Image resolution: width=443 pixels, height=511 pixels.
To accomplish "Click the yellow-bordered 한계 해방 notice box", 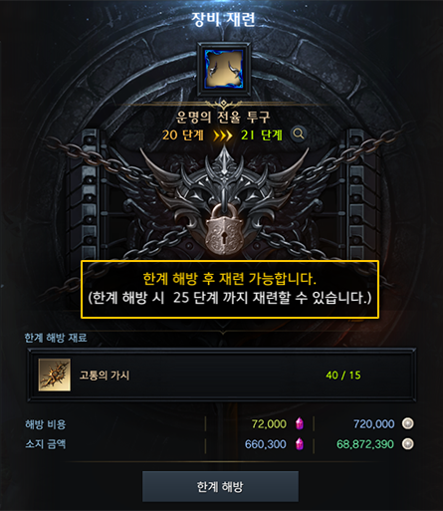I will click(230, 289).
